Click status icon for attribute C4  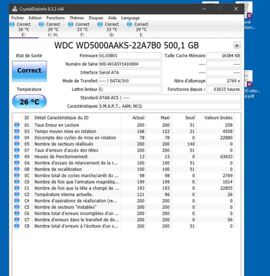point(17,201)
